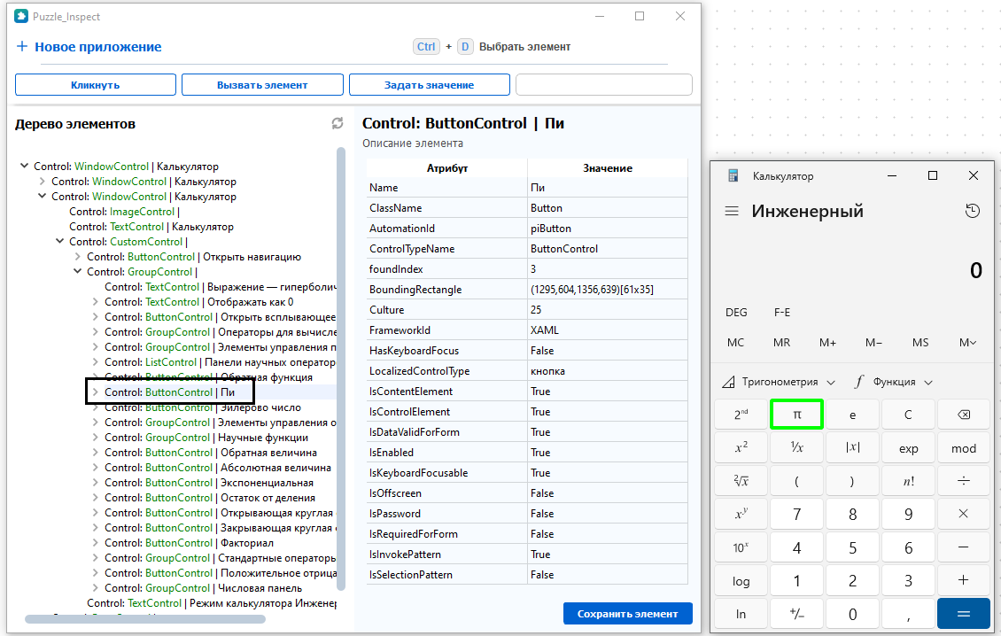Click MC memory clear
The image size is (1001, 636).
(x=735, y=343)
